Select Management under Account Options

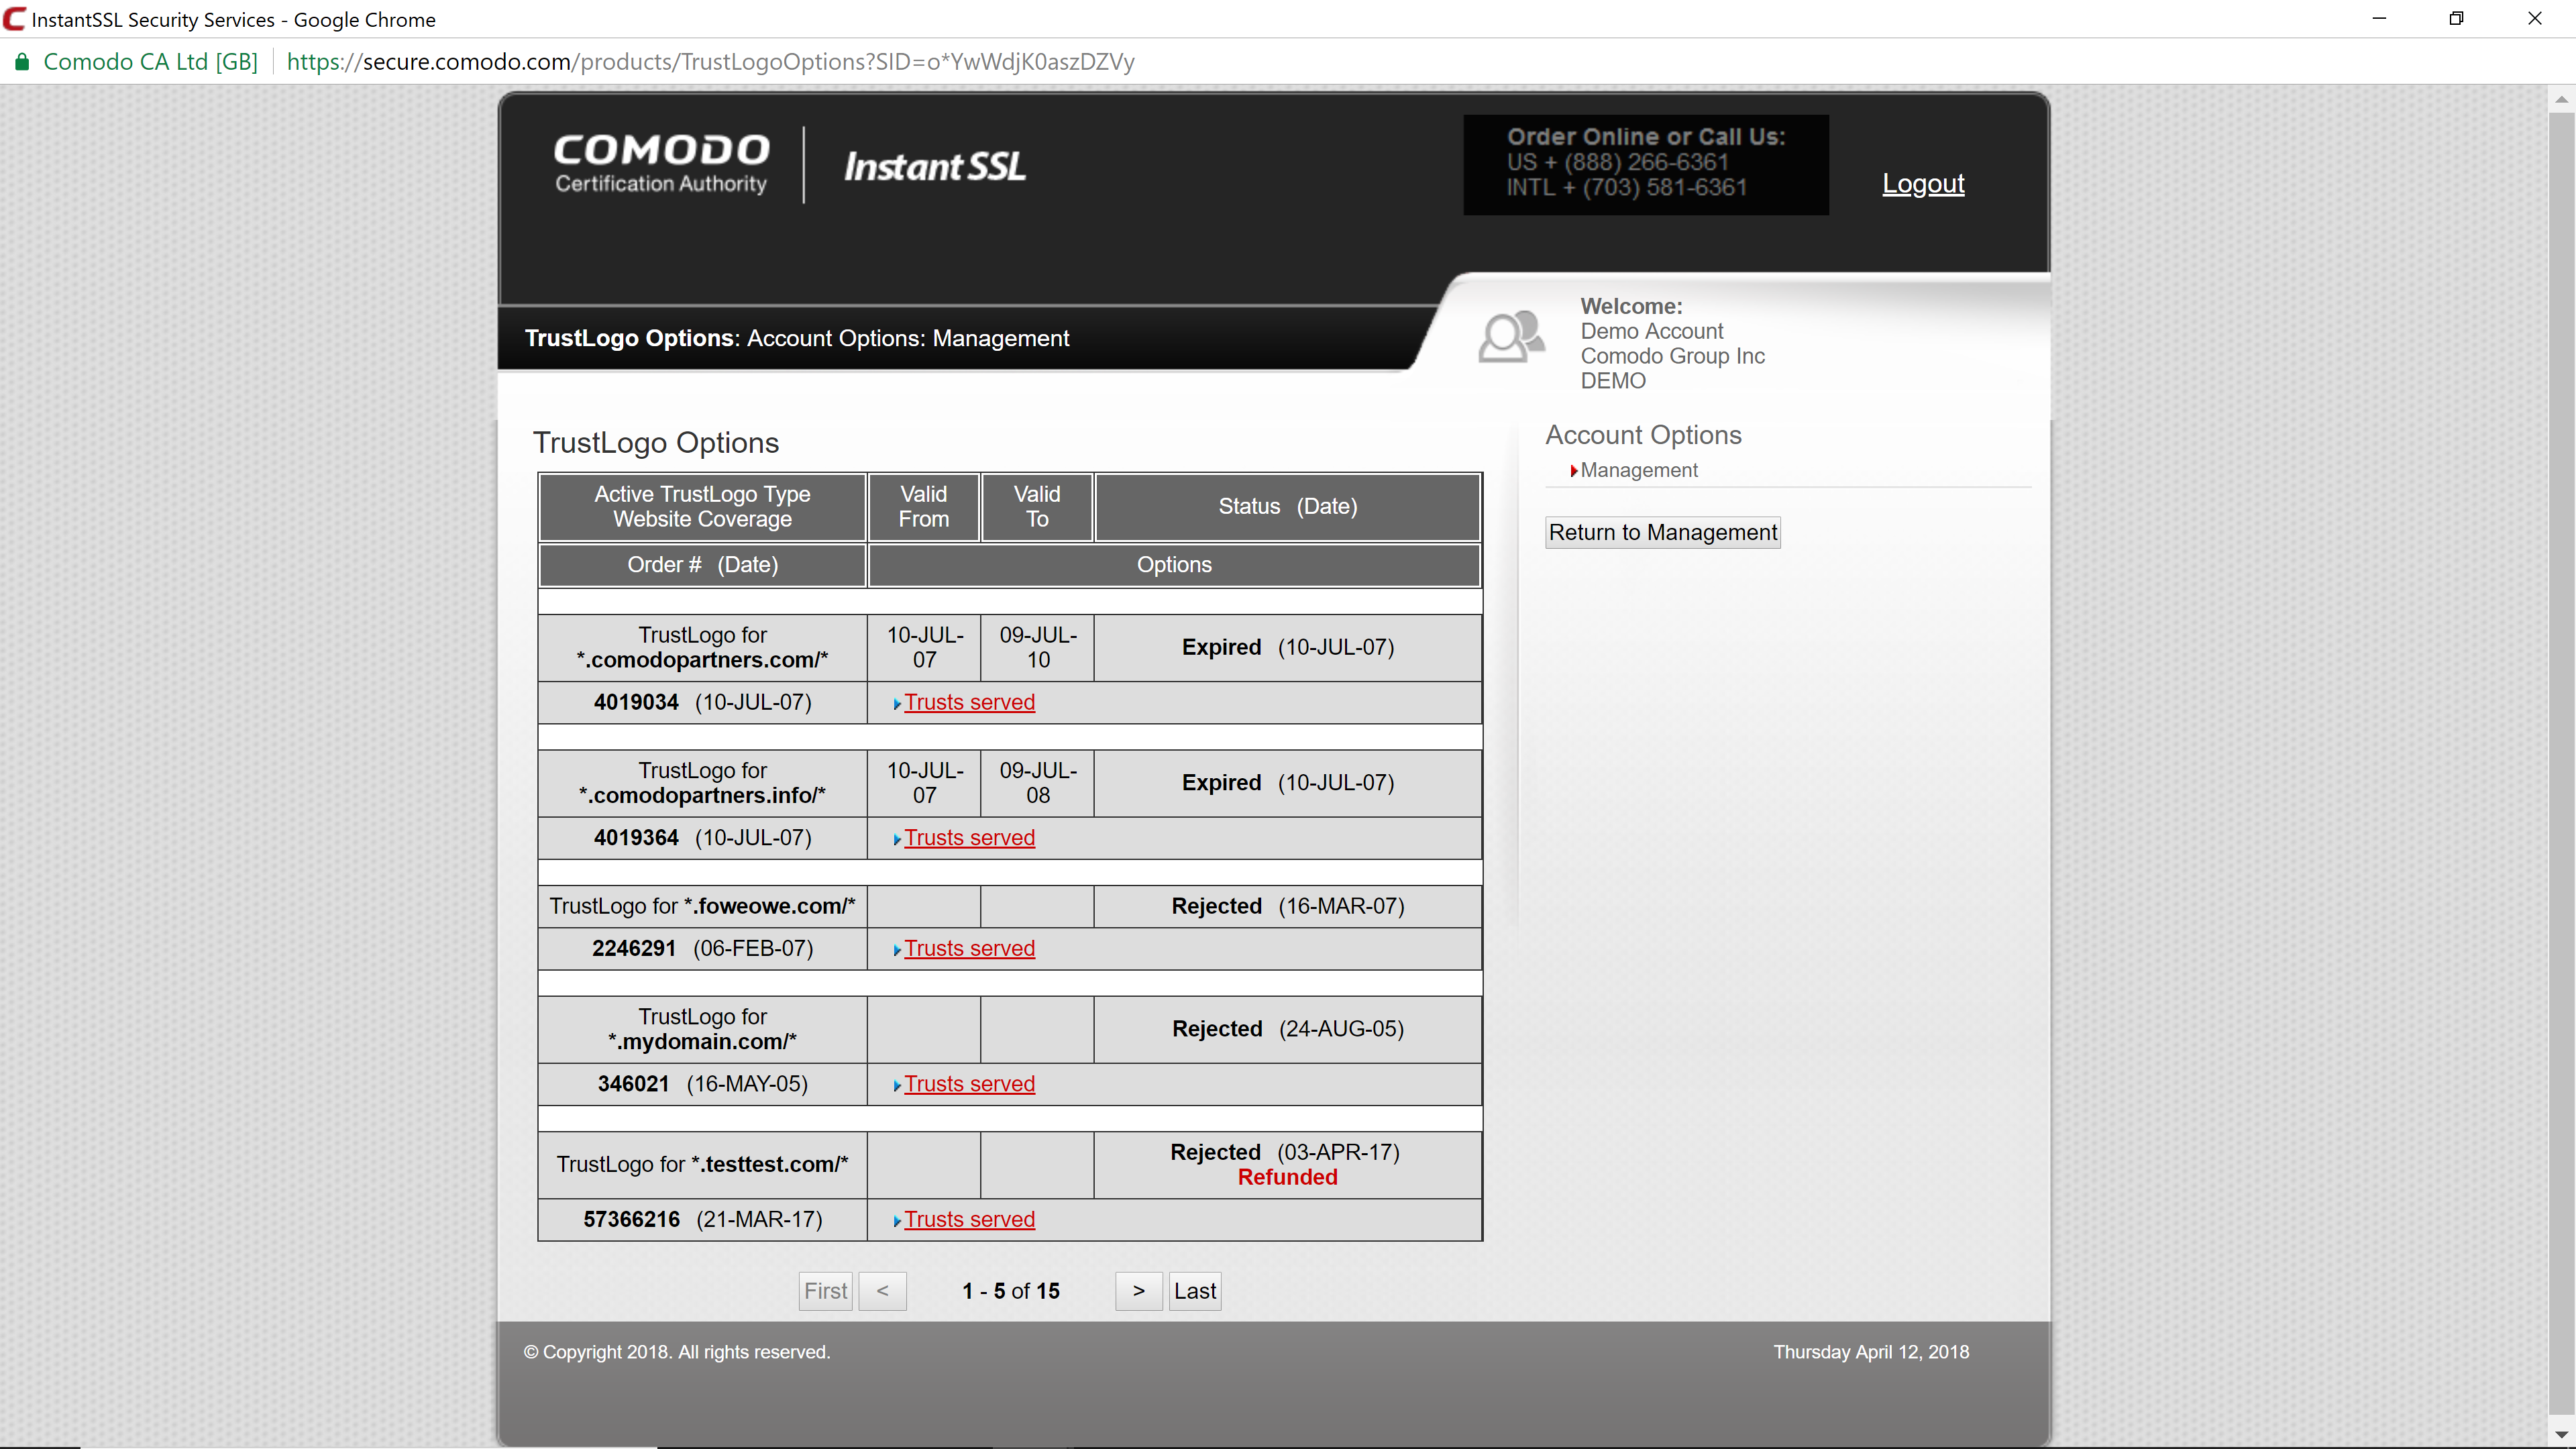[1638, 470]
